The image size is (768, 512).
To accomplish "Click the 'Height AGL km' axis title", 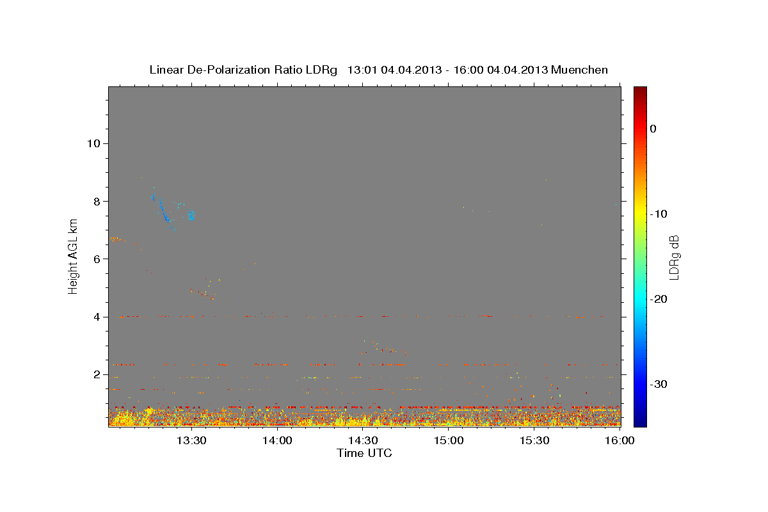I will [x=73, y=256].
